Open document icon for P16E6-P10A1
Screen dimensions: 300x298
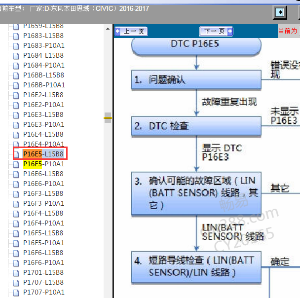click(16, 184)
